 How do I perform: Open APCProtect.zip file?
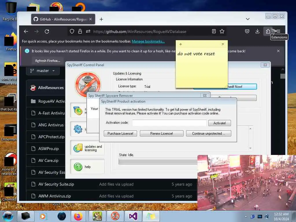51,137
